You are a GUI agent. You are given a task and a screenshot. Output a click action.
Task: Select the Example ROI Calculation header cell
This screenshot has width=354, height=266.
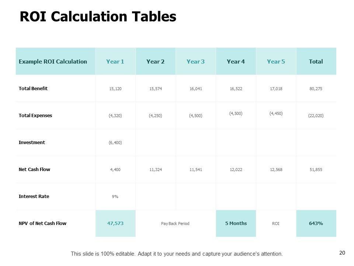53,62
